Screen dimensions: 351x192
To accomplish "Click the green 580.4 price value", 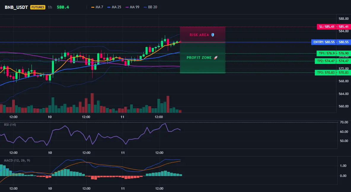I will pos(63,7).
